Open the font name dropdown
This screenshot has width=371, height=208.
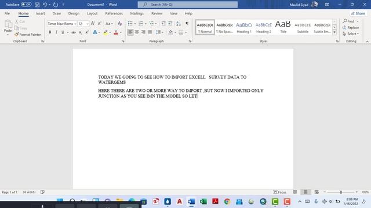tap(75, 24)
